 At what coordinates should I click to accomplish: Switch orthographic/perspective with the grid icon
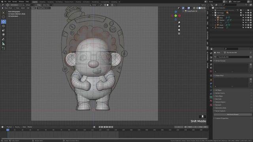179,34
